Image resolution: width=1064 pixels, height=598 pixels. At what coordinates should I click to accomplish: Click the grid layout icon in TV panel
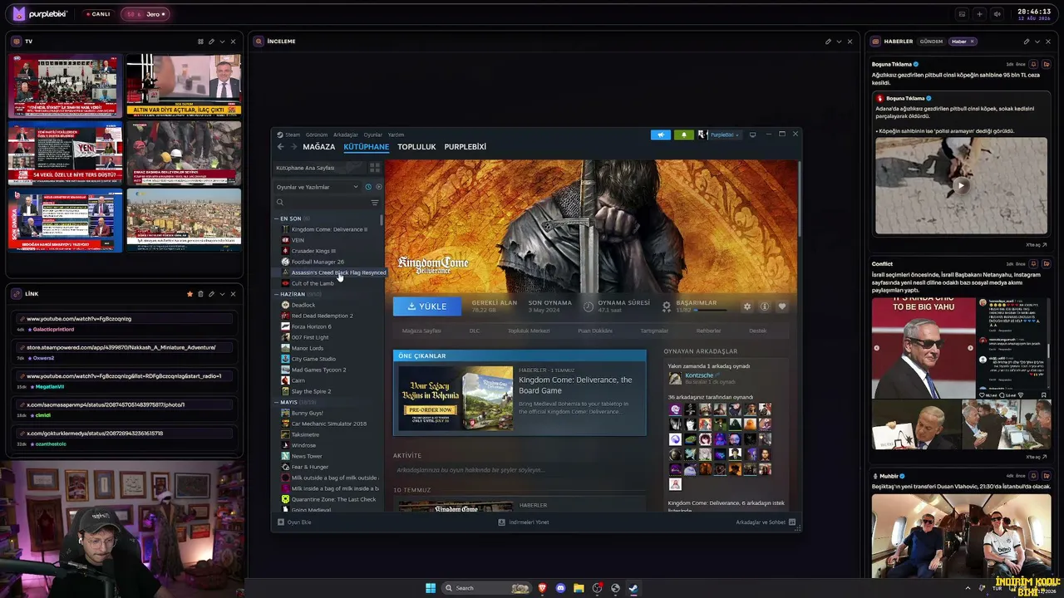point(200,42)
